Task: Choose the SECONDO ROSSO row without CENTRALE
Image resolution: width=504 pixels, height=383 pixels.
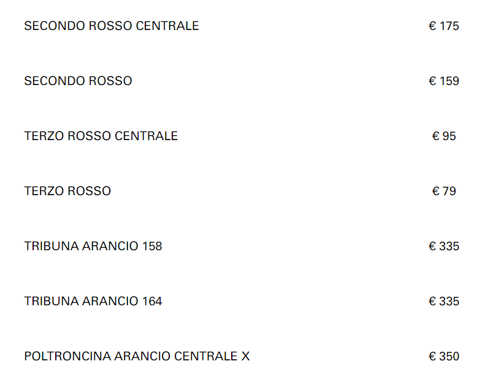Action: [x=78, y=81]
